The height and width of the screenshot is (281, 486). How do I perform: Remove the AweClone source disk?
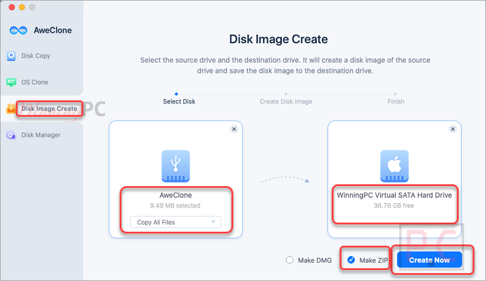234,129
